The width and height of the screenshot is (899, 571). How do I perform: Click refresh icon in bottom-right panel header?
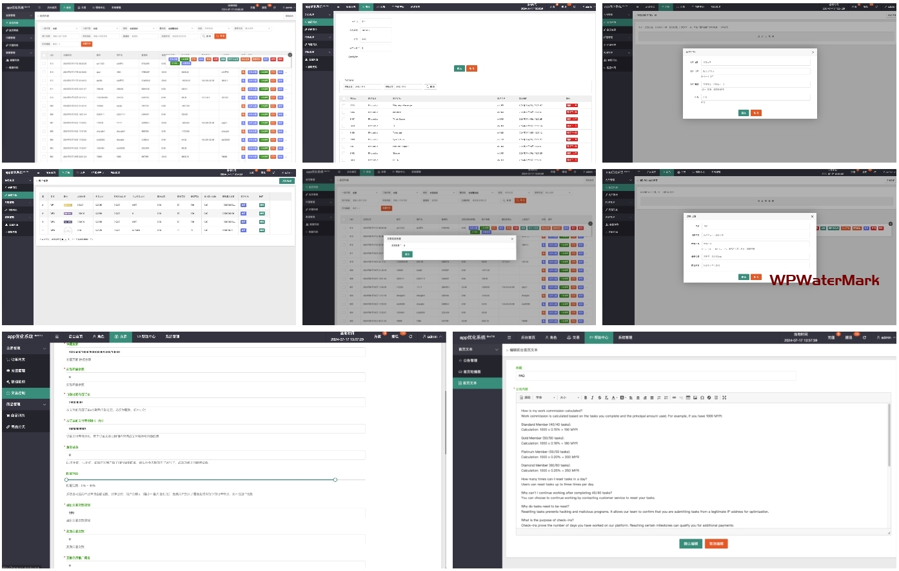tap(864, 337)
